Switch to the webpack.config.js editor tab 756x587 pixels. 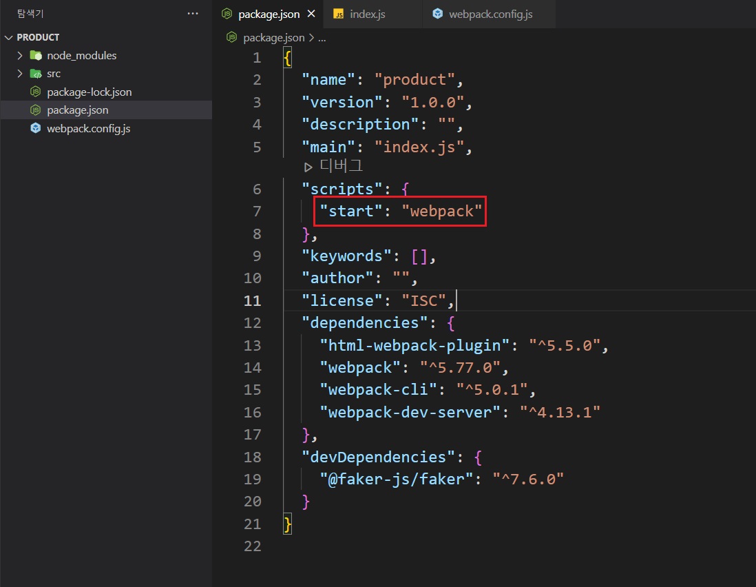(489, 14)
